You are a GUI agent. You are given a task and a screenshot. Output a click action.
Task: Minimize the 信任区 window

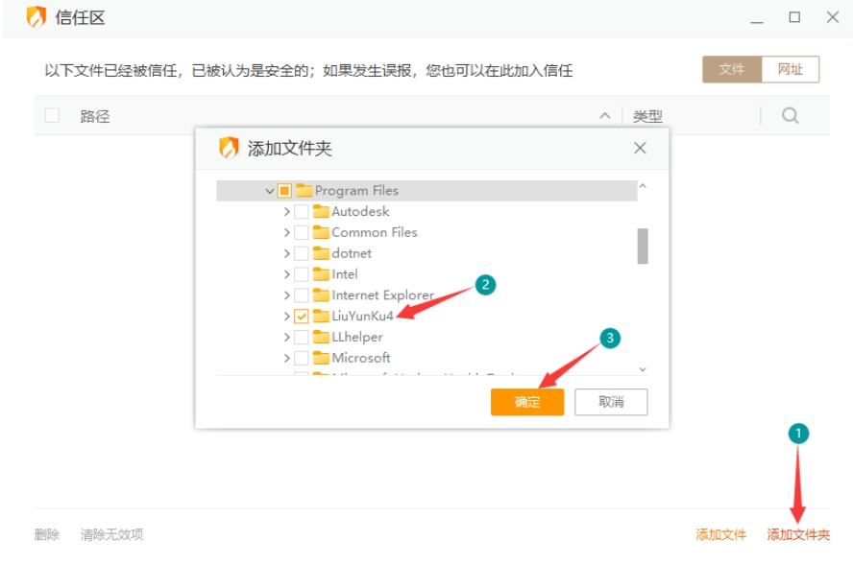click(757, 22)
